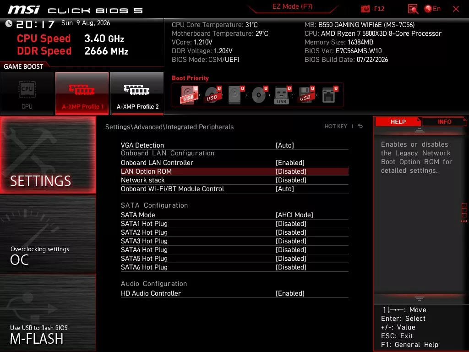Image resolution: width=469 pixels, height=352 pixels.
Task: Click the Boot Priority heading
Action: click(x=190, y=78)
